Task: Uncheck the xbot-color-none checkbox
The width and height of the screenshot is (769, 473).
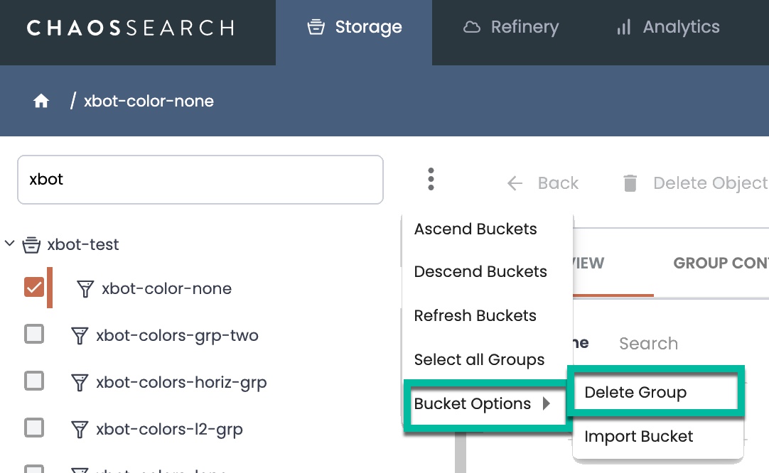Action: point(34,288)
